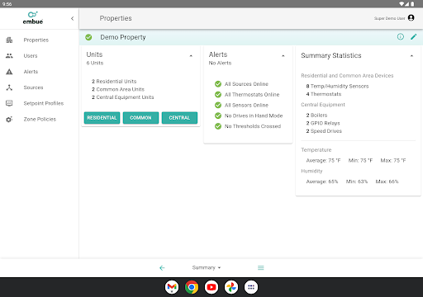Open the app drawer grid icon

pyautogui.click(x=251, y=287)
